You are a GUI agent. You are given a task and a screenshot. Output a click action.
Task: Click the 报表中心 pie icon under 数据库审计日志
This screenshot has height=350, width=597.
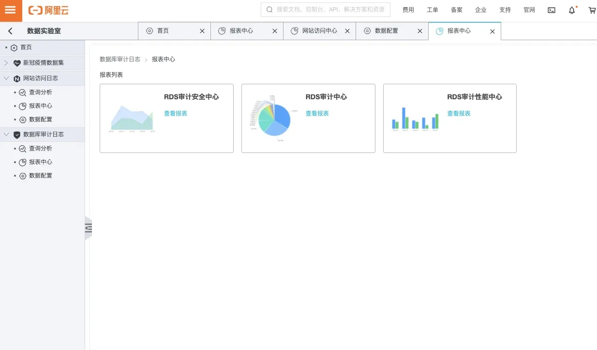(x=22, y=162)
